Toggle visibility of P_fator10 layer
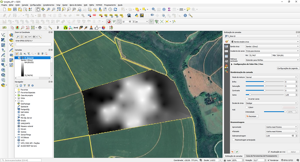 point(19,58)
